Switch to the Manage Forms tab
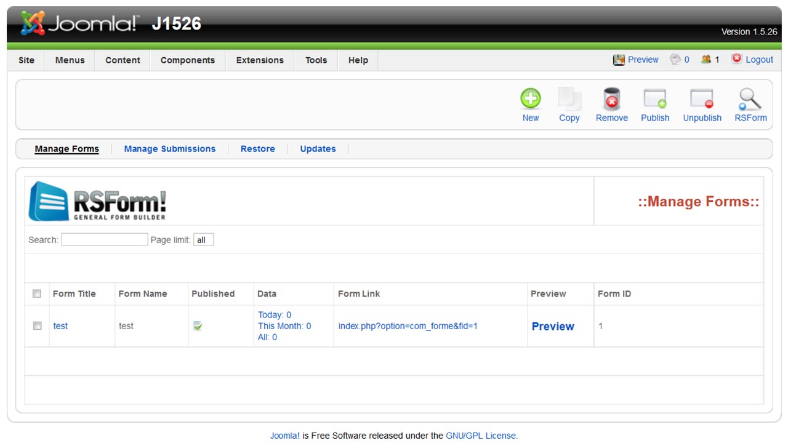 click(x=66, y=149)
